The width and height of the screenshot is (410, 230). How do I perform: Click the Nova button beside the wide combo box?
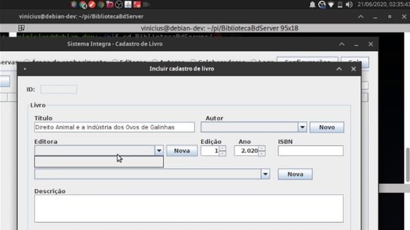click(295, 174)
